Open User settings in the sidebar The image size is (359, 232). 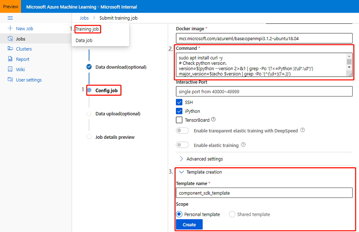(x=28, y=80)
